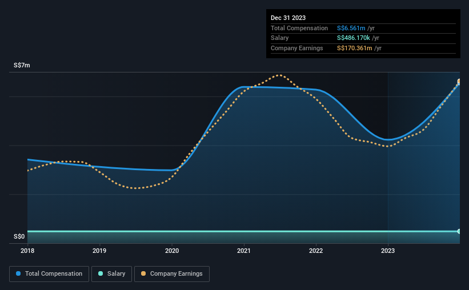Click the S$486.170k salary value
This screenshot has width=469, height=290.
[353, 38]
